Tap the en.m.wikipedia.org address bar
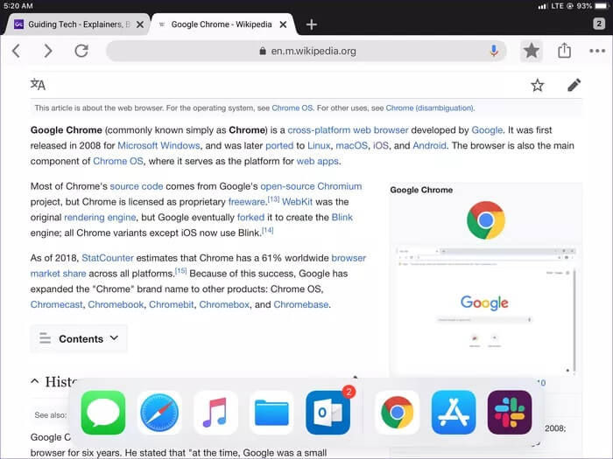 pyautogui.click(x=306, y=51)
